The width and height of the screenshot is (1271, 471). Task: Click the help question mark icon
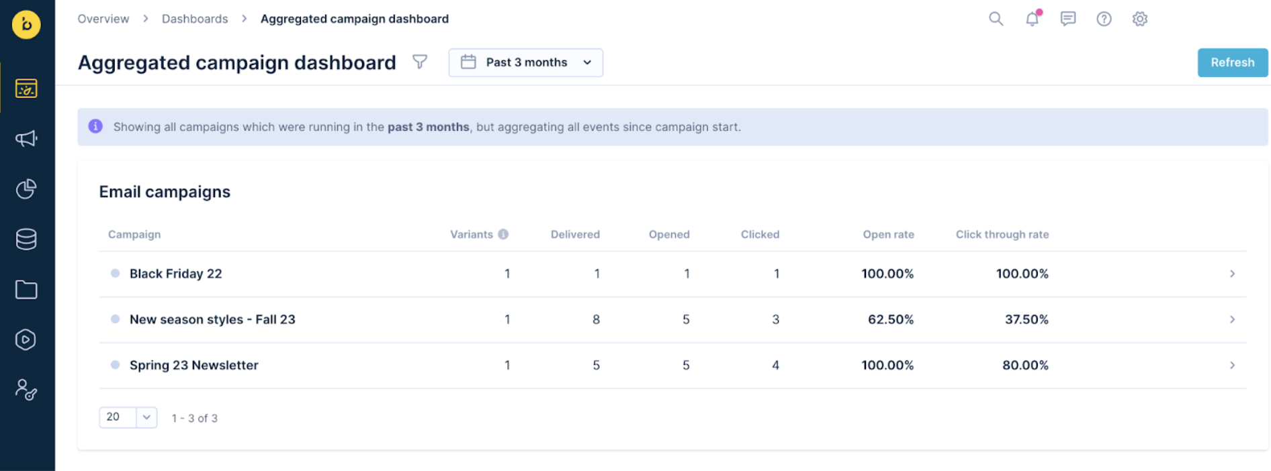coord(1104,19)
